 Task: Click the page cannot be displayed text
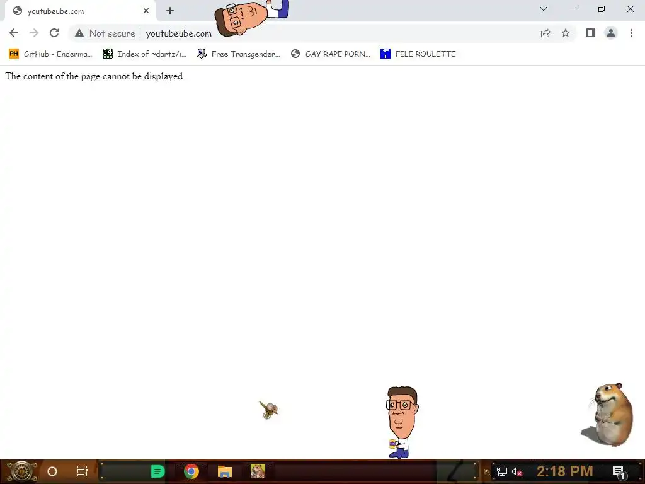coord(94,76)
